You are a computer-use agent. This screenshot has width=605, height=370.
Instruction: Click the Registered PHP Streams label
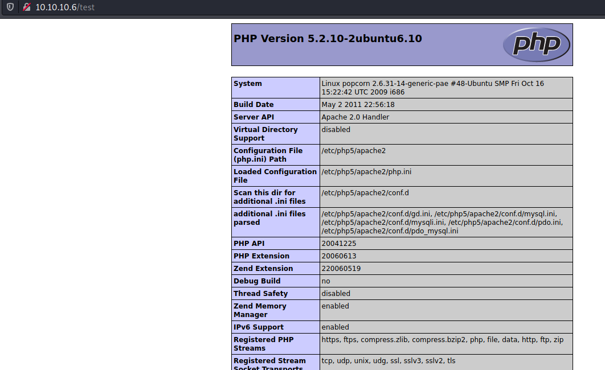264,344
